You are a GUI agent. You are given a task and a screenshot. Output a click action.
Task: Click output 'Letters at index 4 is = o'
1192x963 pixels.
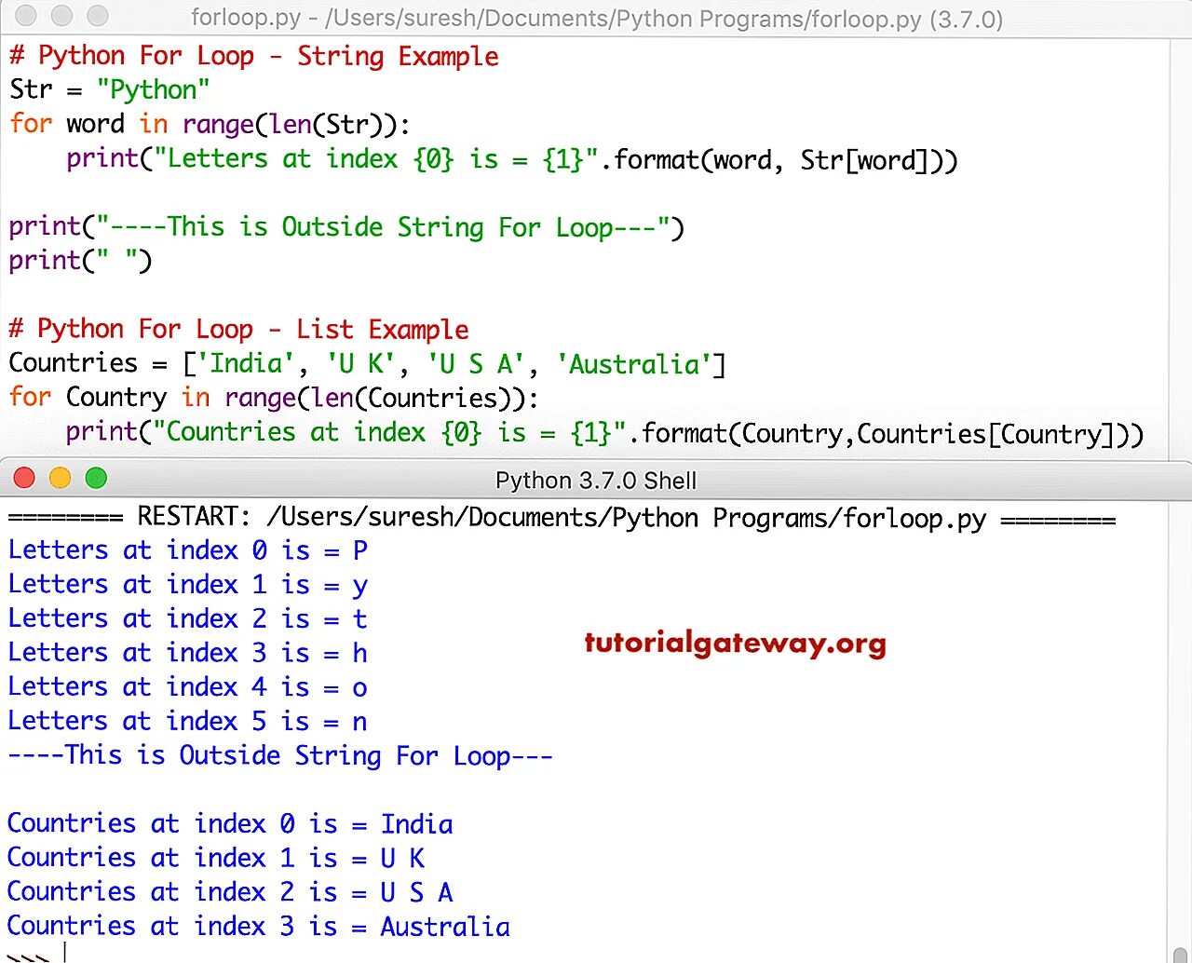coord(188,687)
